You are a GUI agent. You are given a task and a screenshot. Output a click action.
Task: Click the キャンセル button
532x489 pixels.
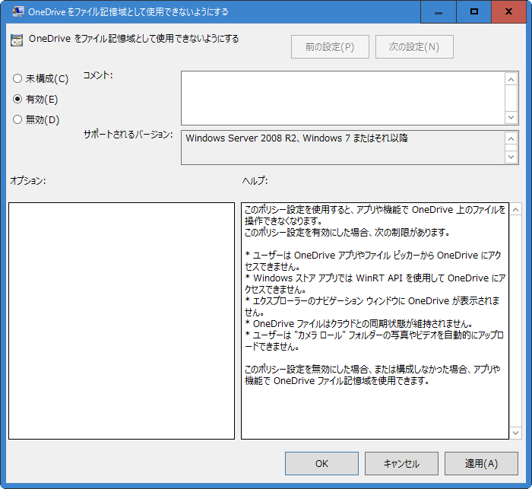(x=401, y=463)
